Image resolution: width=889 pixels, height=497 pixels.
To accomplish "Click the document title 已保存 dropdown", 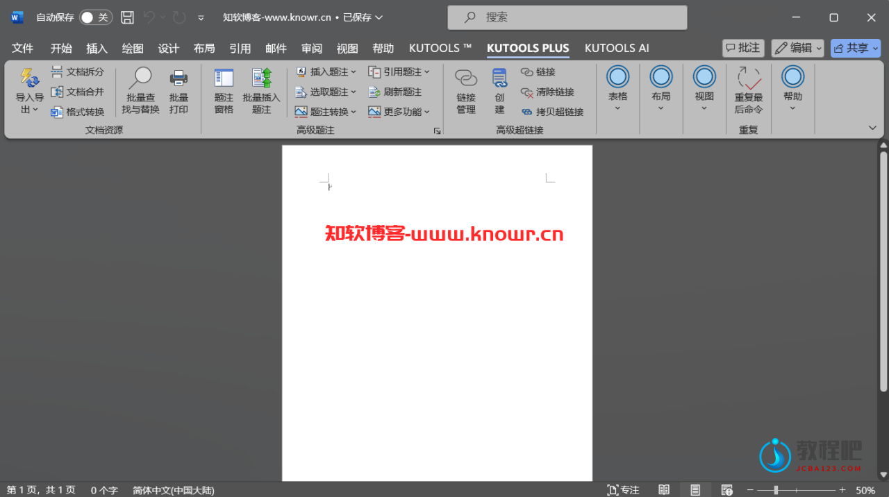I will (363, 17).
